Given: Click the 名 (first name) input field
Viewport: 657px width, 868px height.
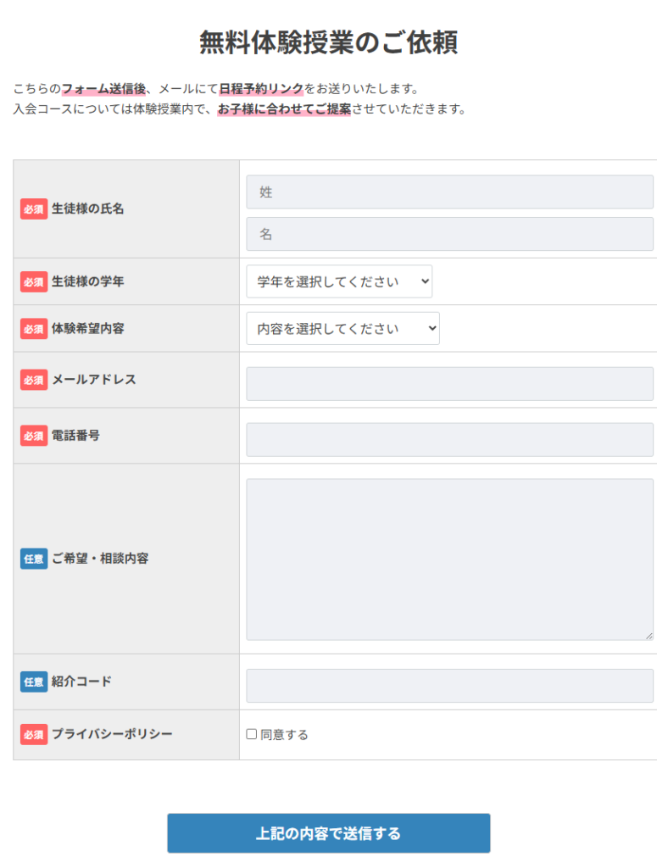Looking at the screenshot, I should tap(449, 234).
